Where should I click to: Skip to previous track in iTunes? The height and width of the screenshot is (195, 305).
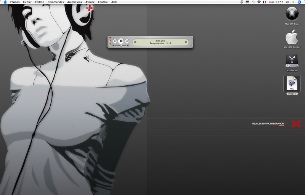(115, 41)
